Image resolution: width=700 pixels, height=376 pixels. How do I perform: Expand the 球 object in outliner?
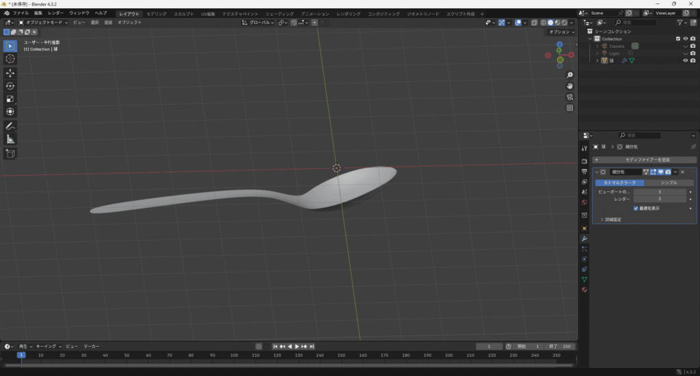pos(597,60)
